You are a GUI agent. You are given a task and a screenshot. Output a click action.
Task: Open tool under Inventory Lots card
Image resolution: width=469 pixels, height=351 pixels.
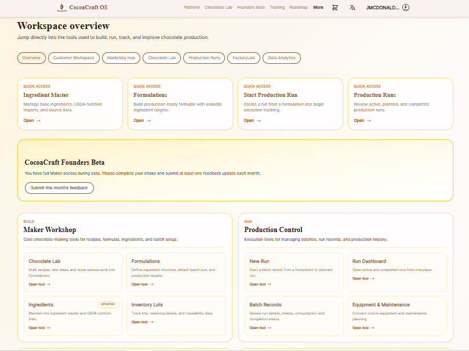(143, 322)
